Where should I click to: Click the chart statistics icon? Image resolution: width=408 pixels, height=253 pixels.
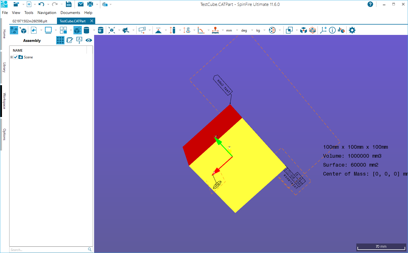click(341, 30)
